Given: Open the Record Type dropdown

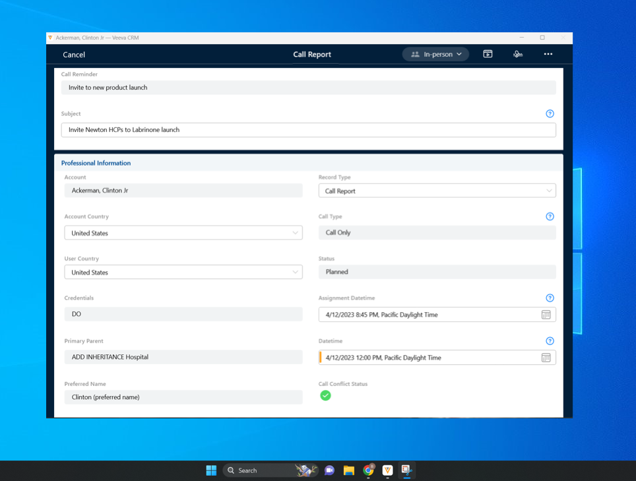Looking at the screenshot, I should click(x=437, y=191).
